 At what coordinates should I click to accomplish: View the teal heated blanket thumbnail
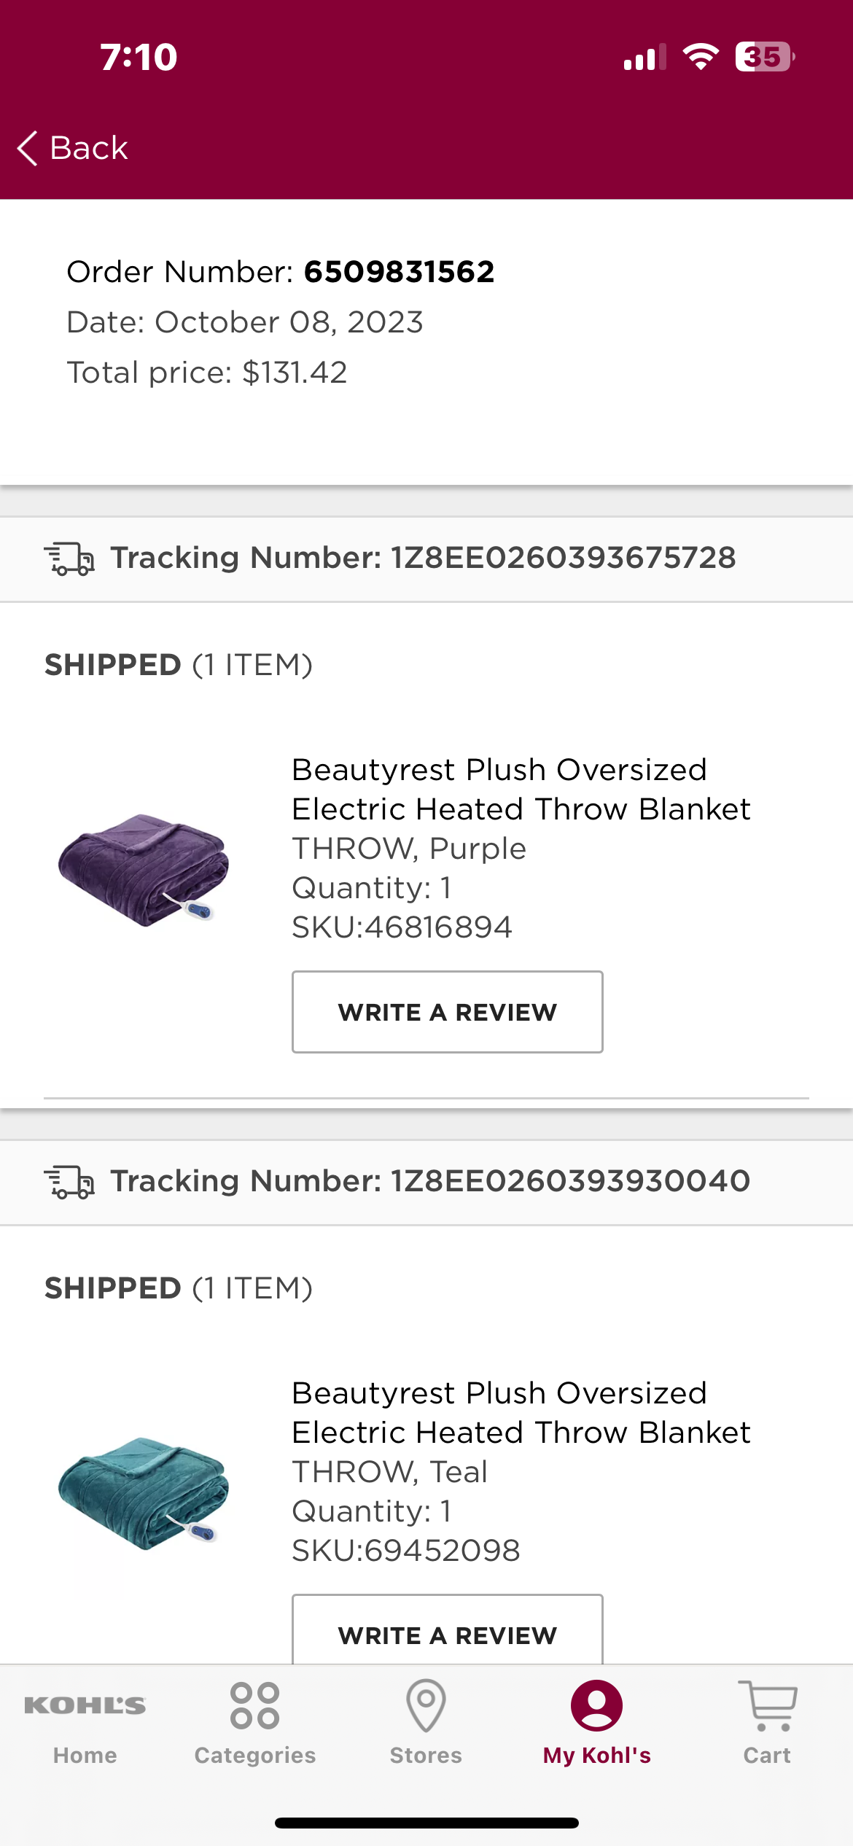(144, 1492)
